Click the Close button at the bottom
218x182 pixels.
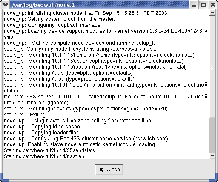(109, 170)
